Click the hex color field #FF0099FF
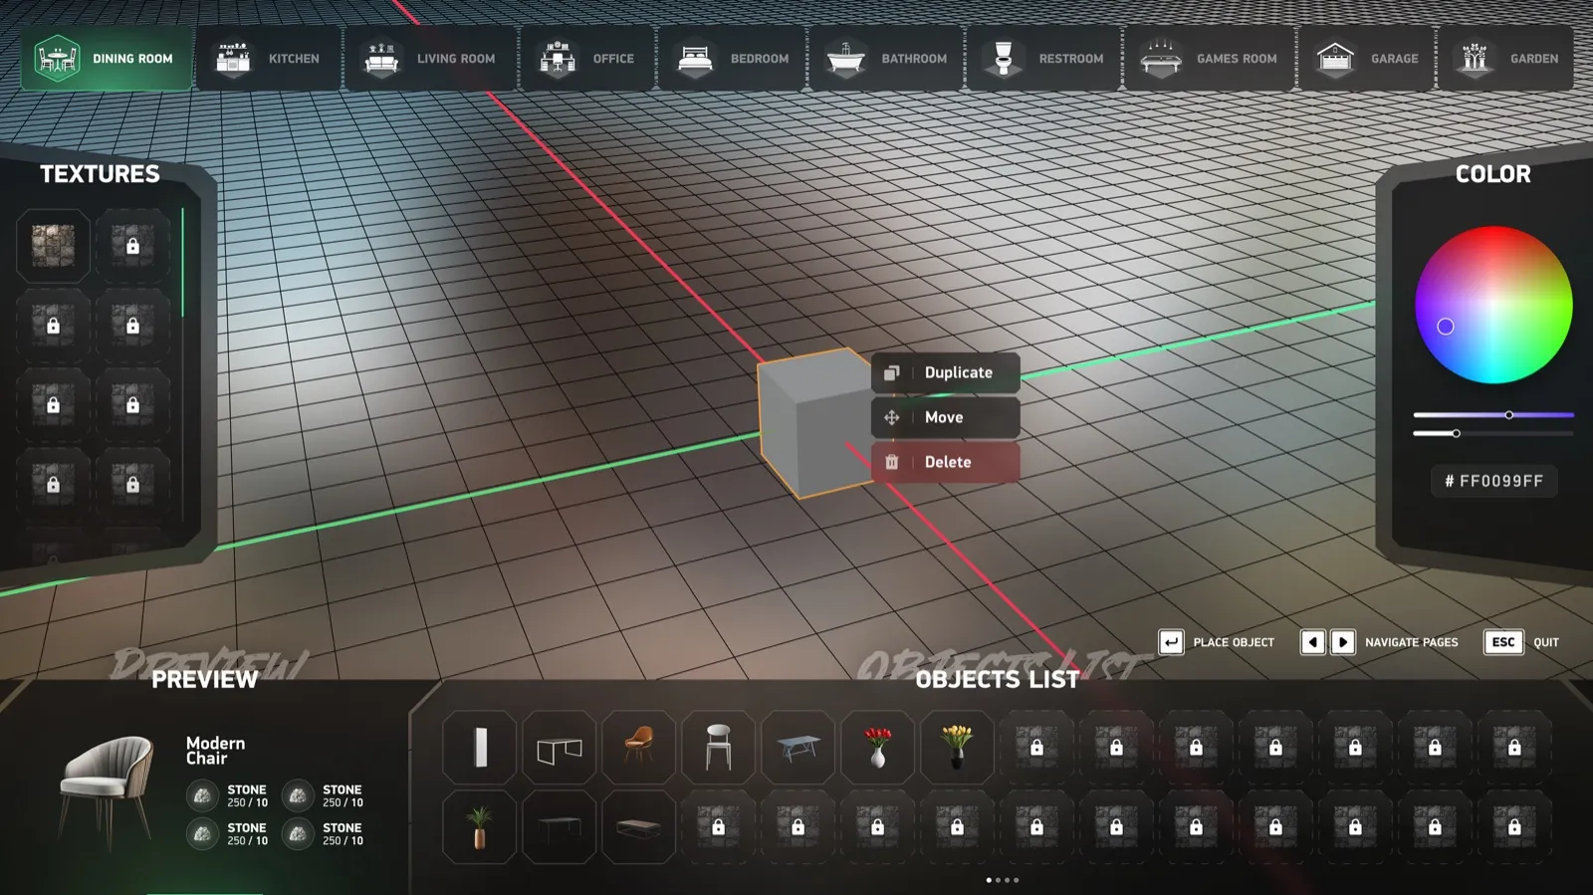The image size is (1593, 895). pos(1493,481)
